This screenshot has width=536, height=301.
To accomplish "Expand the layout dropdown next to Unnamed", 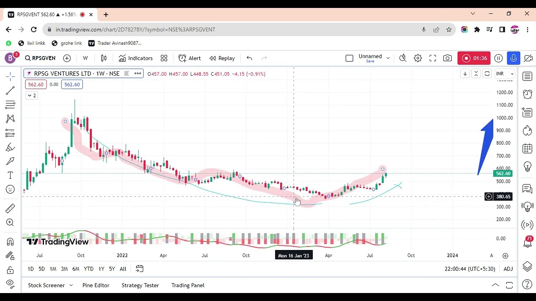I will tap(388, 58).
